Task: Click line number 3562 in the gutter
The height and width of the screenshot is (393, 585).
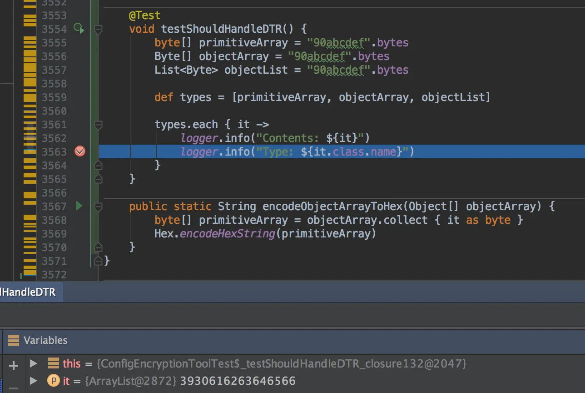Action: pyautogui.click(x=54, y=138)
